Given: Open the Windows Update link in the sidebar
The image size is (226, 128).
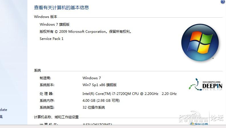Looking at the screenshot, I should click(x=3, y=110).
